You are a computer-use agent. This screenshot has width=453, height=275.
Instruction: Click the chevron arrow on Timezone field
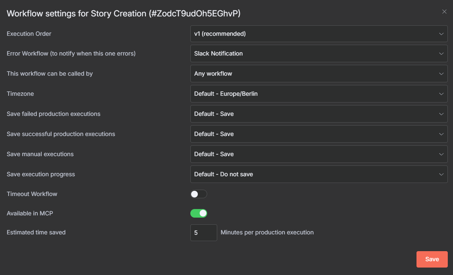tap(441, 94)
